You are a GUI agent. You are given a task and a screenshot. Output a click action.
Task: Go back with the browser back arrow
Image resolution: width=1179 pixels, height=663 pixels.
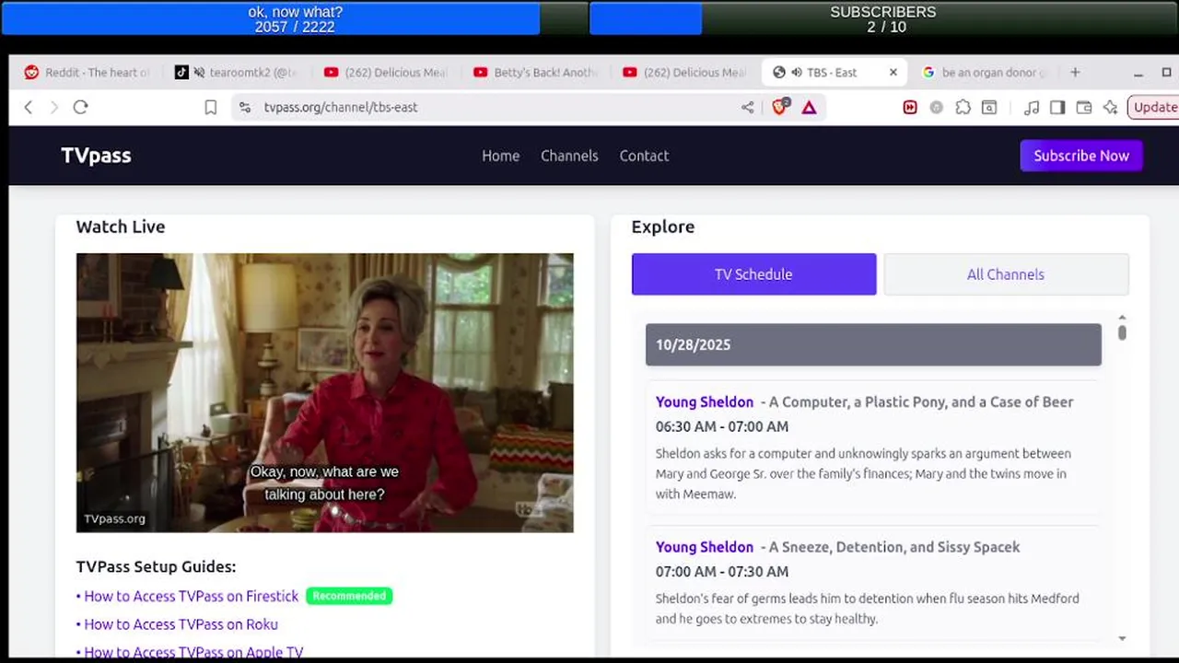point(29,108)
